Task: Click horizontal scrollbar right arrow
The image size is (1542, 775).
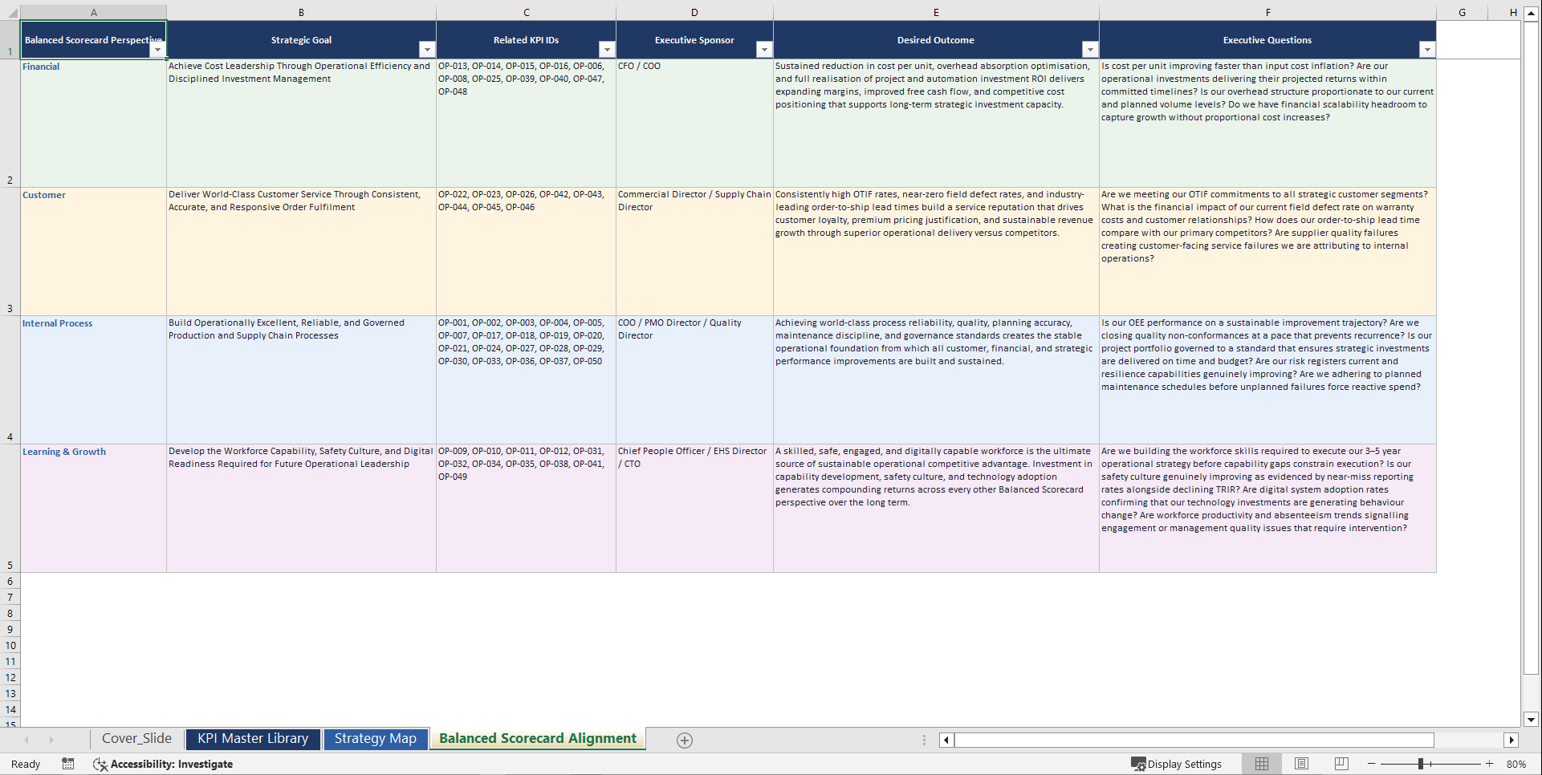Action: pos(1511,740)
